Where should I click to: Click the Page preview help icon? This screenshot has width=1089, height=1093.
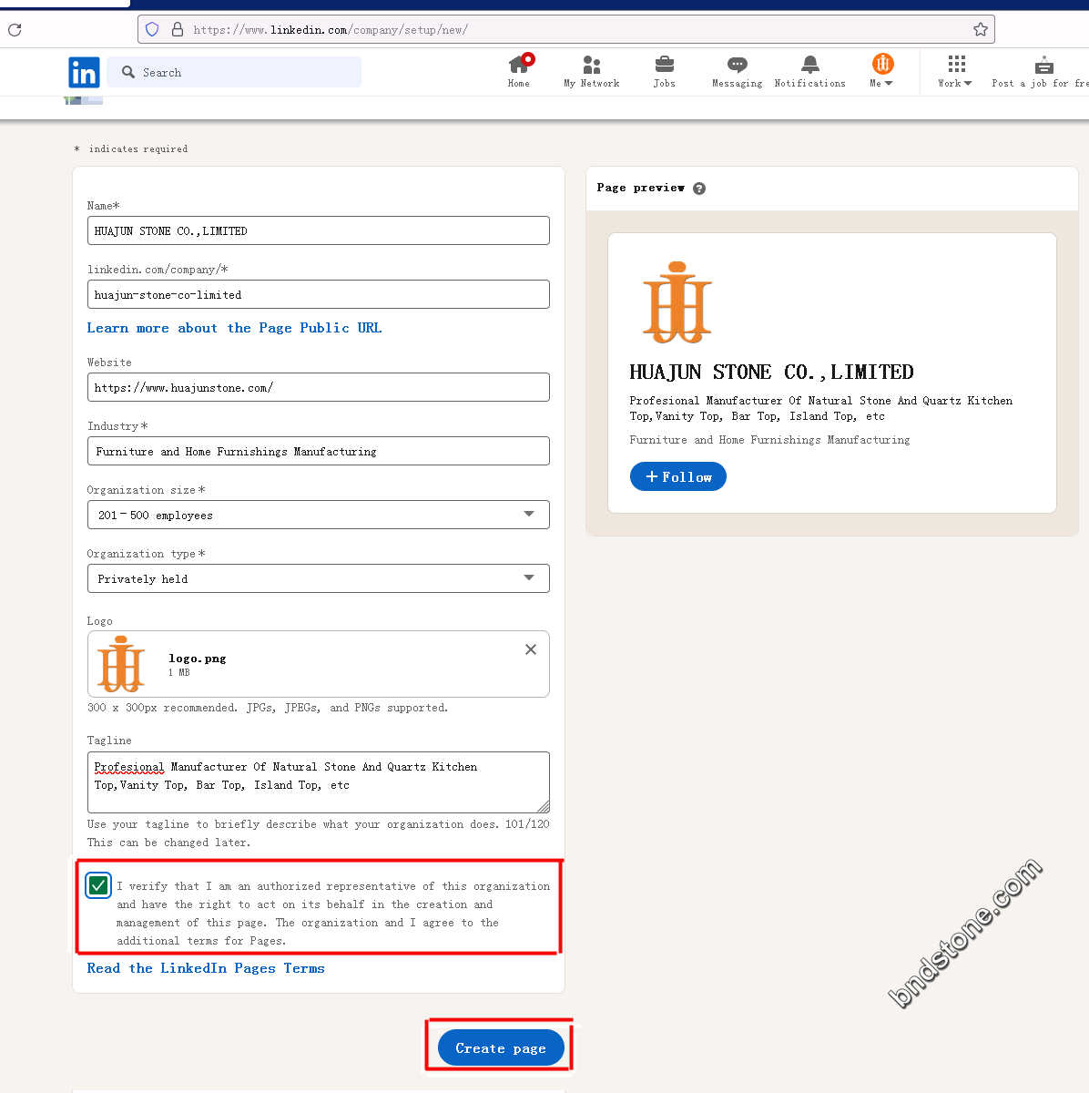pos(699,189)
